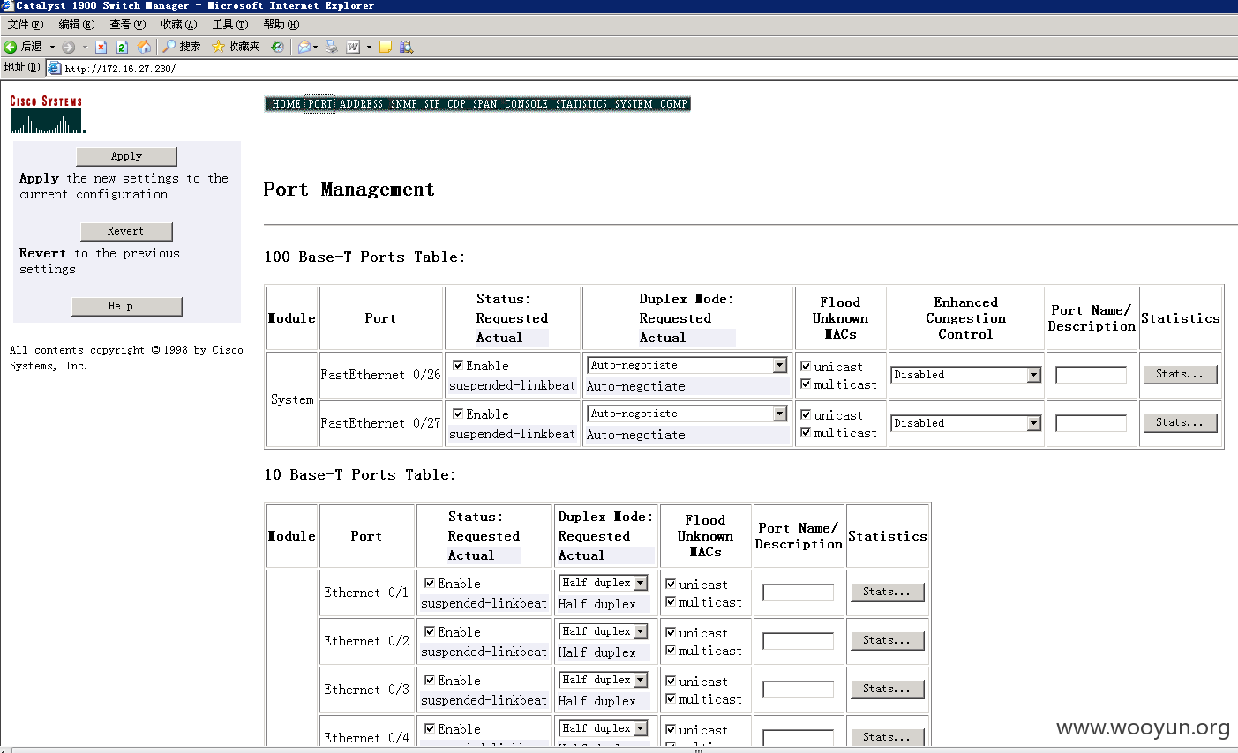Switch to the SYSTEM navigation tab
This screenshot has height=753, width=1238.
point(634,104)
